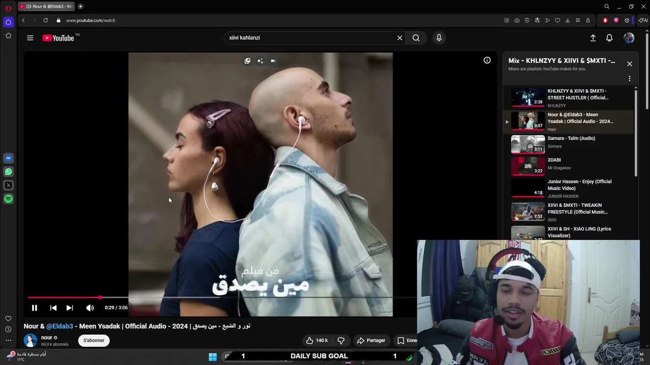Click the pop-out video icon above player
Image resolution: width=650 pixels, height=365 pixels.
pyautogui.click(x=247, y=61)
